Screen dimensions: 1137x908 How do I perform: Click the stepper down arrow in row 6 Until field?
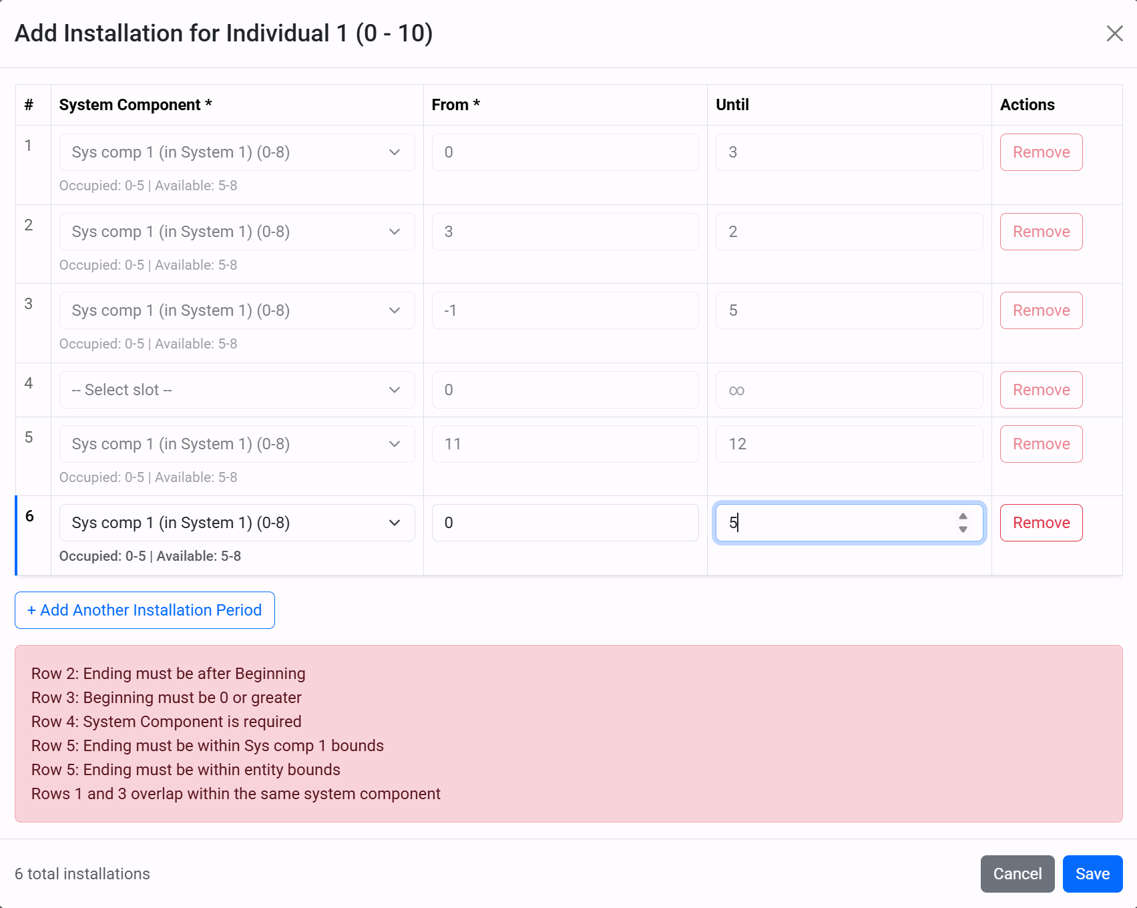click(x=962, y=529)
